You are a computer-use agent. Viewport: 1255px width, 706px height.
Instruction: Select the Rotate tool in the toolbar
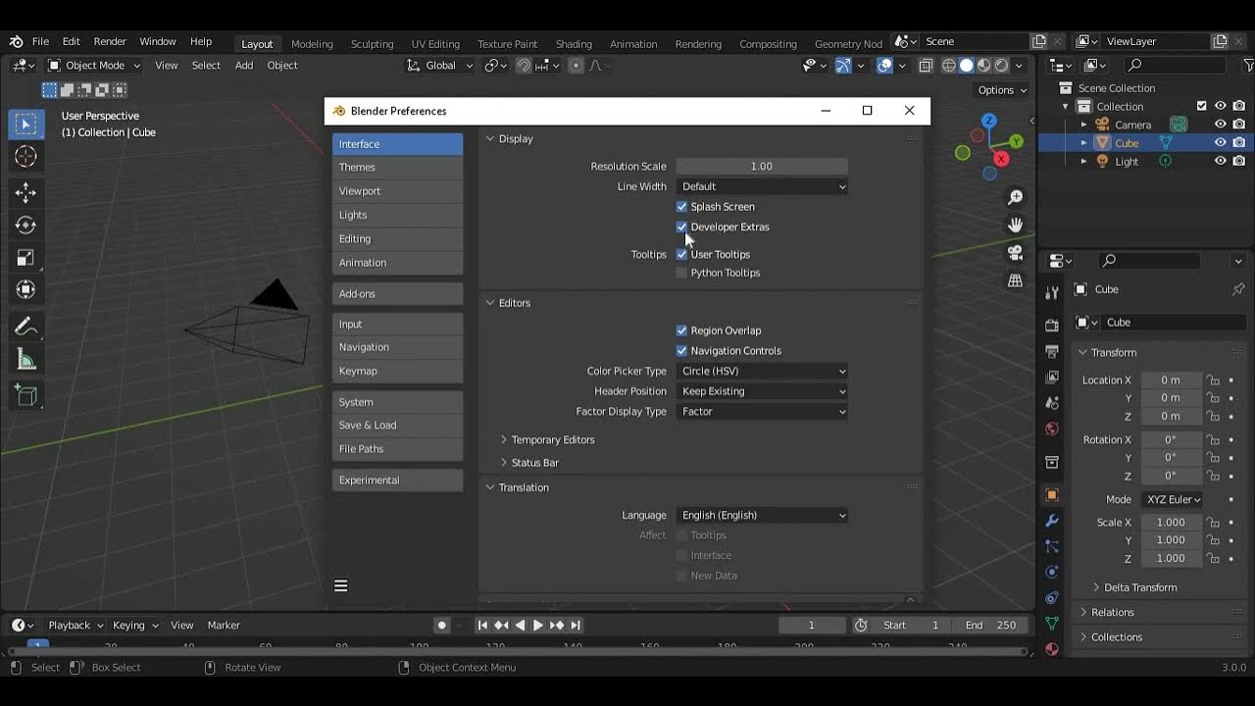tap(26, 225)
